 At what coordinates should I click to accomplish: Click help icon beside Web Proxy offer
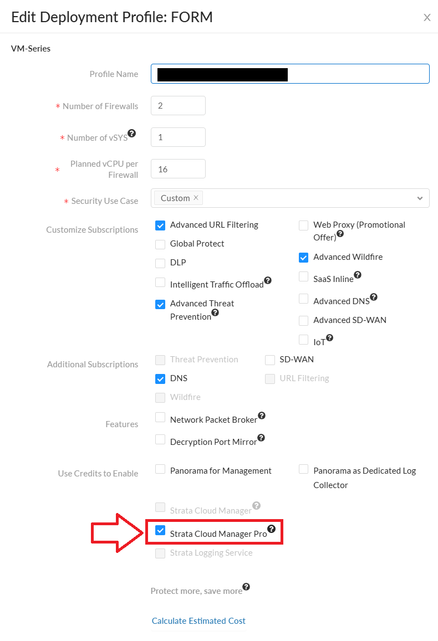(x=340, y=234)
